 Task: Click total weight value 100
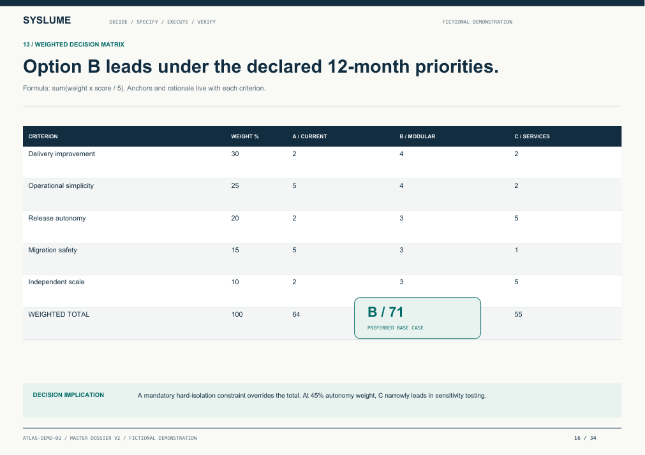click(237, 314)
